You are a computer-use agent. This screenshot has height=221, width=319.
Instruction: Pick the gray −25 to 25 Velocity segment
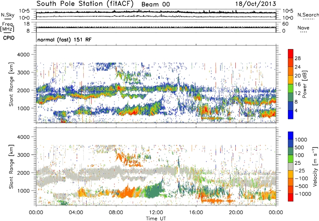291,166
